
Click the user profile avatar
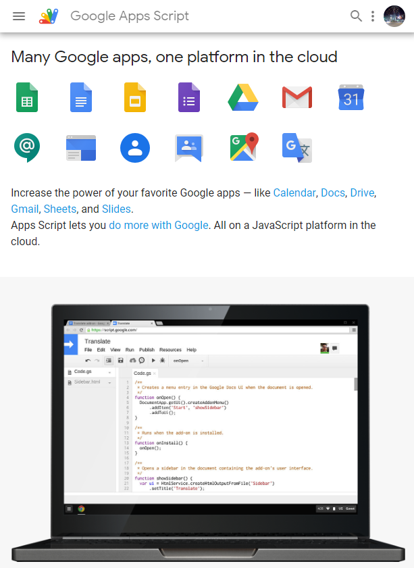pyautogui.click(x=394, y=16)
